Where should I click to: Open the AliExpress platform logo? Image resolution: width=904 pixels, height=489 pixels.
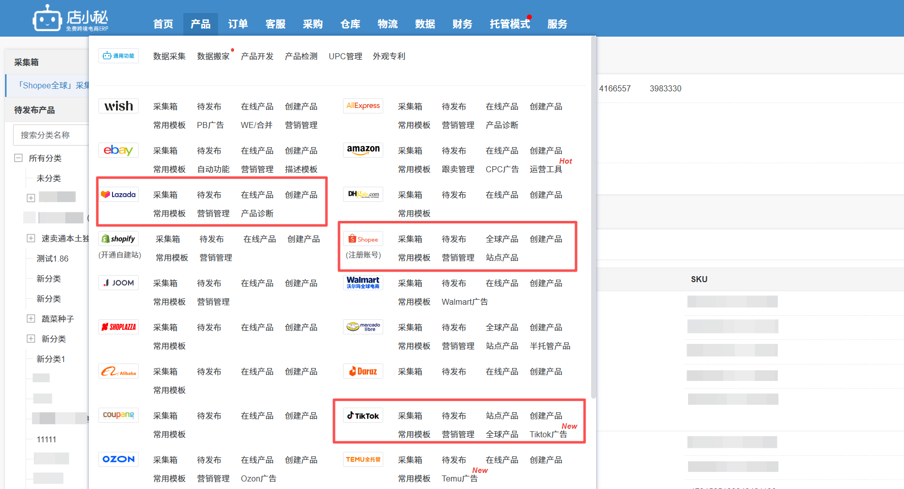click(x=363, y=106)
